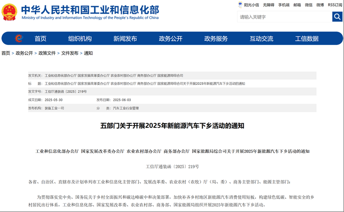The width and height of the screenshot is (344, 212).
Task: Open the 微博 Weibo link
Action: [321, 5]
